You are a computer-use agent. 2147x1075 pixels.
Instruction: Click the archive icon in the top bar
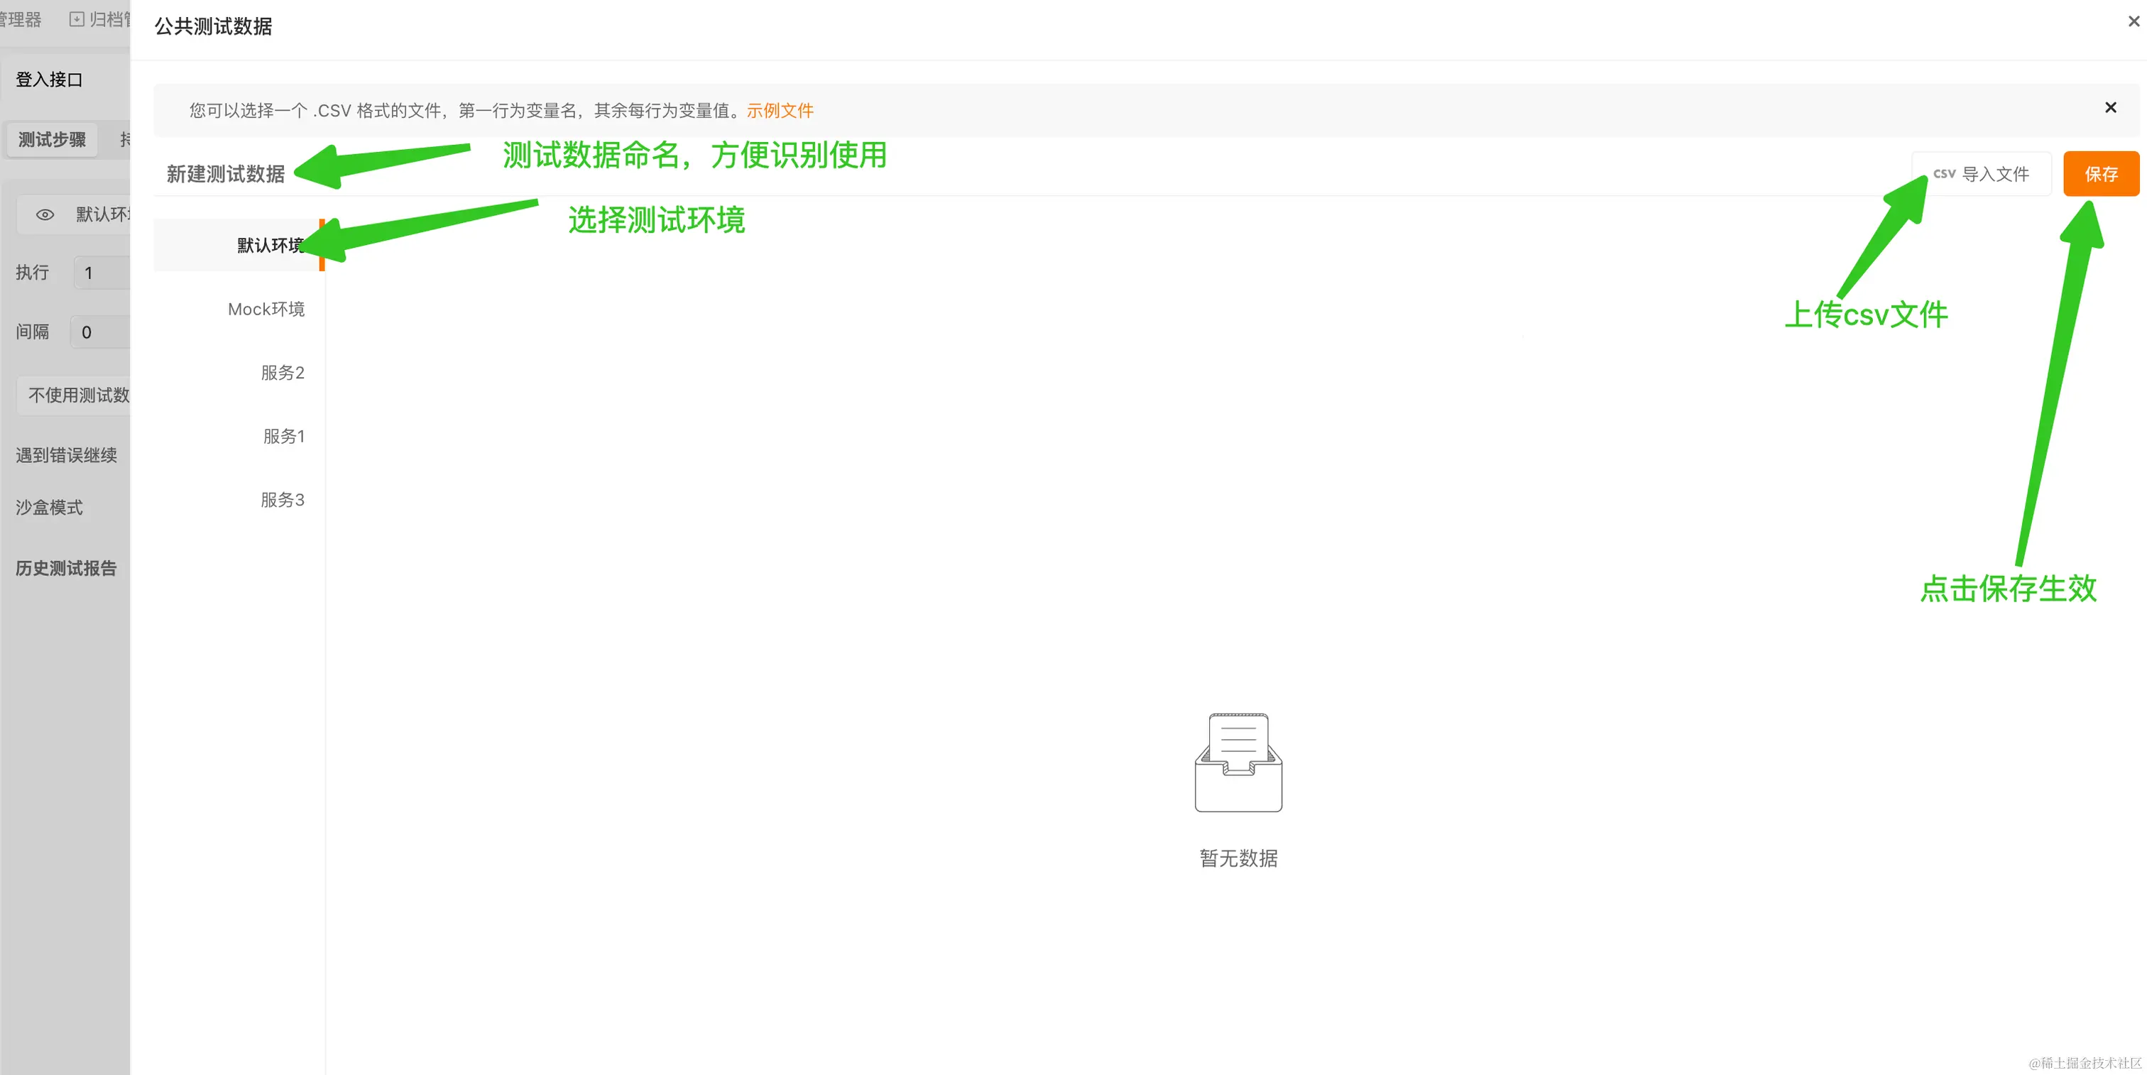pyautogui.click(x=77, y=18)
